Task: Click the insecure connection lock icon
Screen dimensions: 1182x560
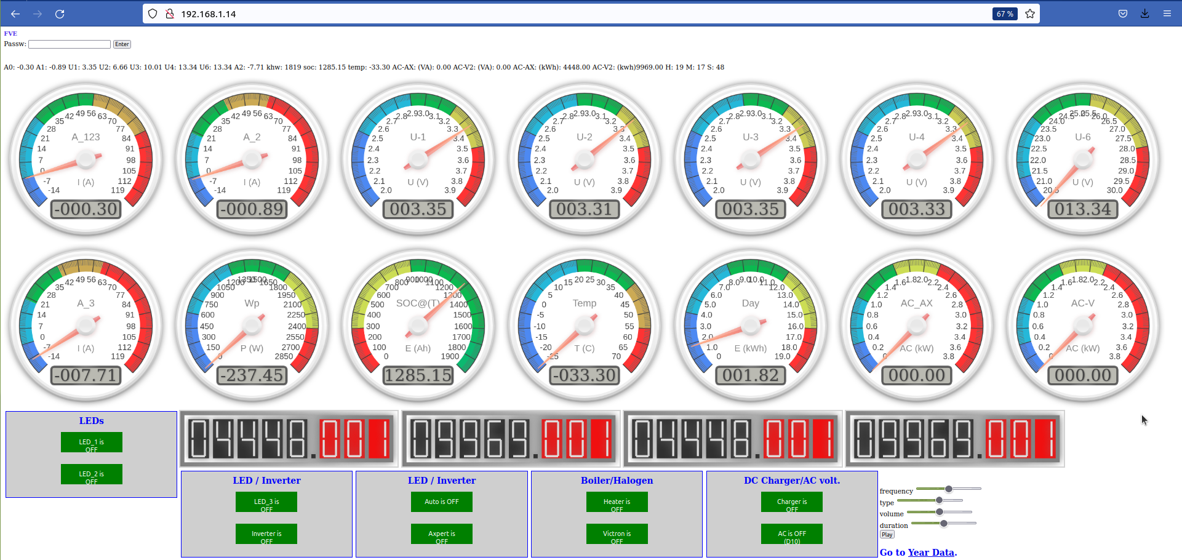Action: (169, 14)
